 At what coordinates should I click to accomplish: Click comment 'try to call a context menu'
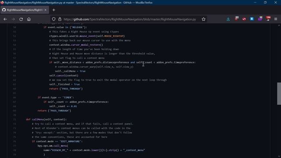(x=83, y=124)
